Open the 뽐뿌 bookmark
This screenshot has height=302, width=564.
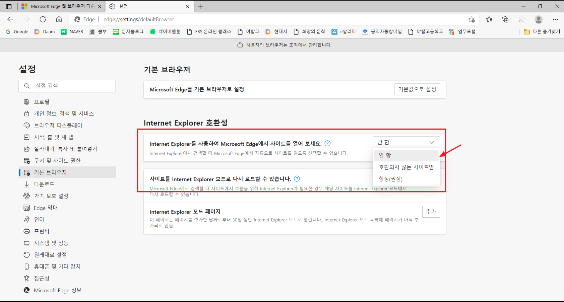(x=98, y=32)
